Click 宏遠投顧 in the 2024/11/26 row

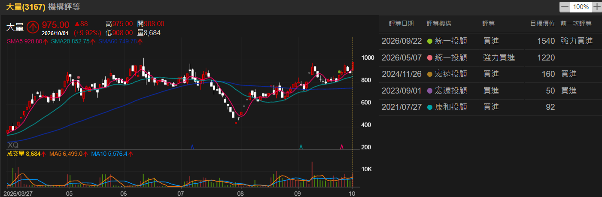tap(451, 74)
